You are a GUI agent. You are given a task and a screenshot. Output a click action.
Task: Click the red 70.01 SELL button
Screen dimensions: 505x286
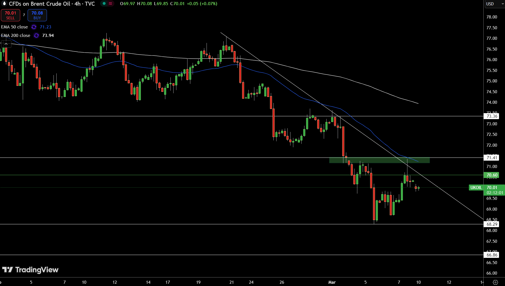pyautogui.click(x=11, y=15)
